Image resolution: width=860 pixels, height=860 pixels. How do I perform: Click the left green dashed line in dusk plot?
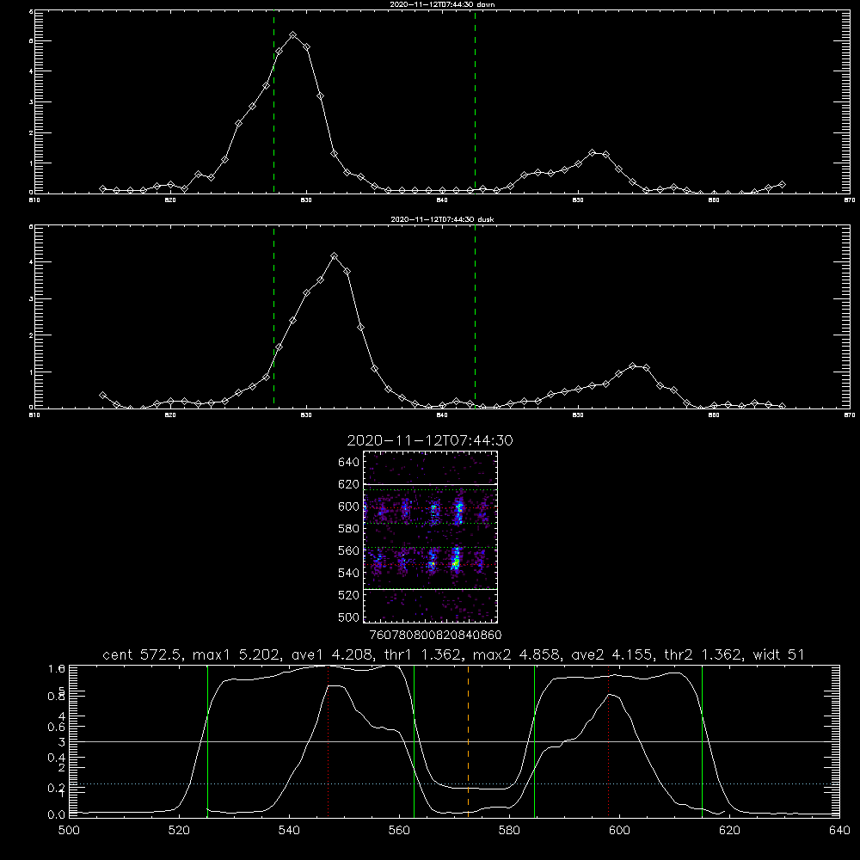(273, 316)
